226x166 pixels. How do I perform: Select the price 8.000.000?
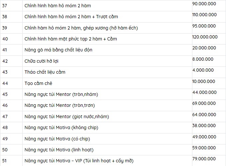[x=203, y=59]
